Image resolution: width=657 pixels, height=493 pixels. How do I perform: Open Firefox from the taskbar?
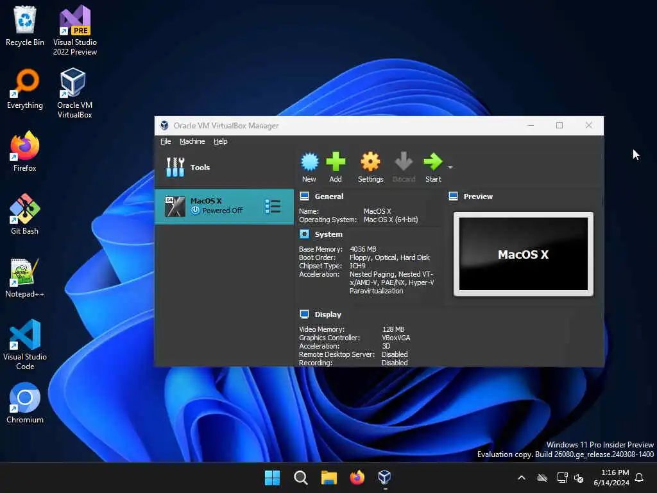point(357,478)
